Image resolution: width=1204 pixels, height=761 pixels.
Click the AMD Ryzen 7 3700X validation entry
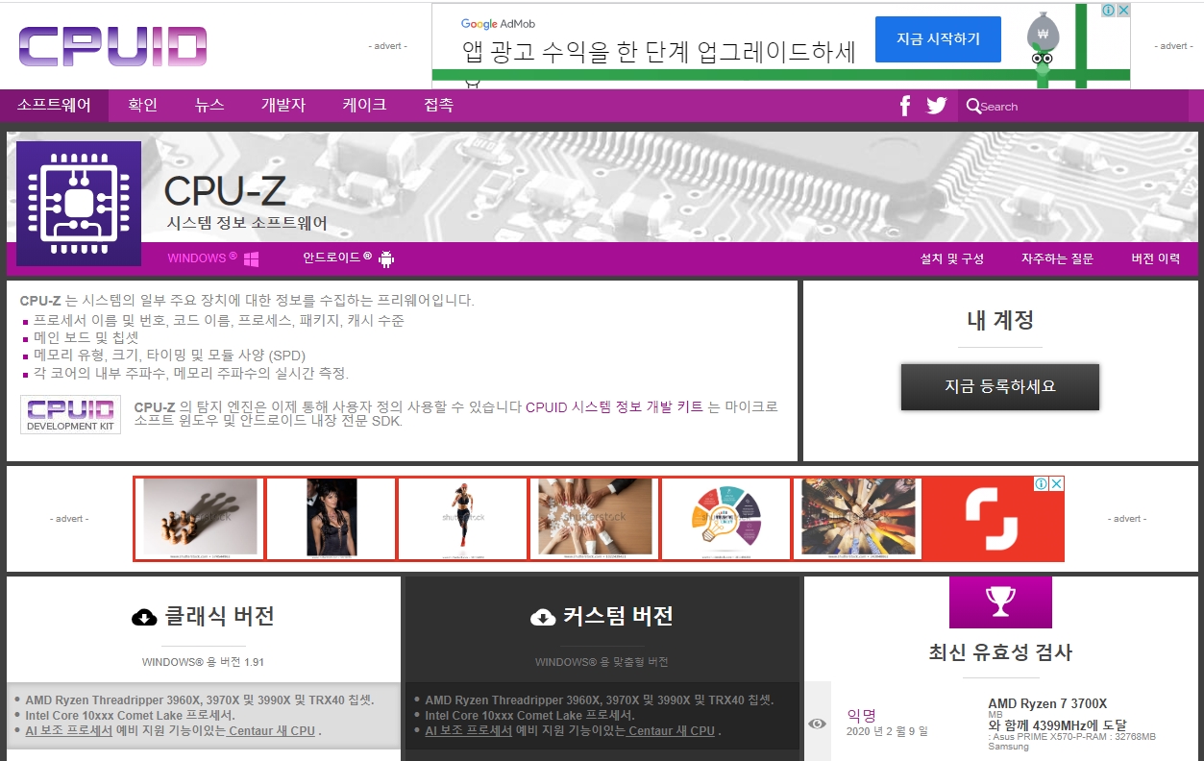(x=1047, y=704)
